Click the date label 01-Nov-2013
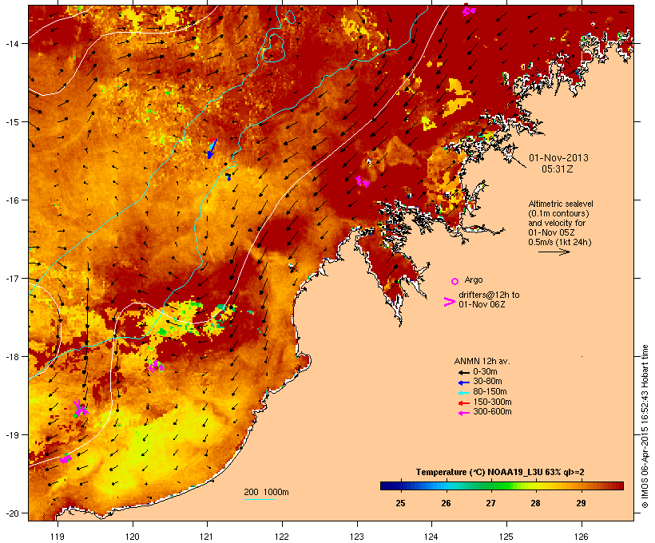This screenshot has width=655, height=543. tap(558, 158)
